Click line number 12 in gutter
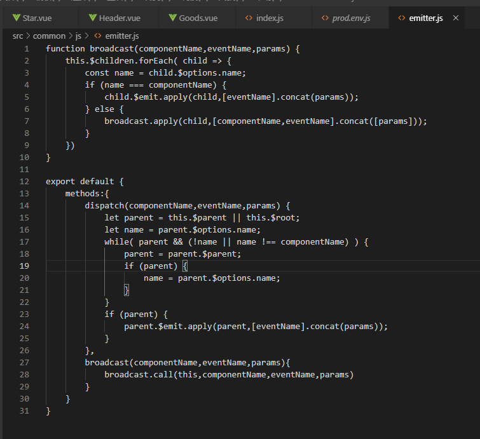Screen dimensions: 480x439 (x=24, y=182)
